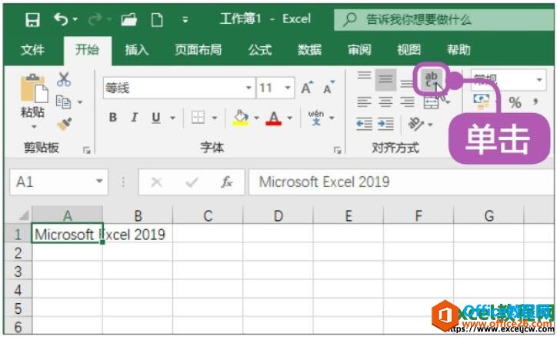
Task: Click the 粘贴 paste clipboard icon
Action: coord(34,88)
